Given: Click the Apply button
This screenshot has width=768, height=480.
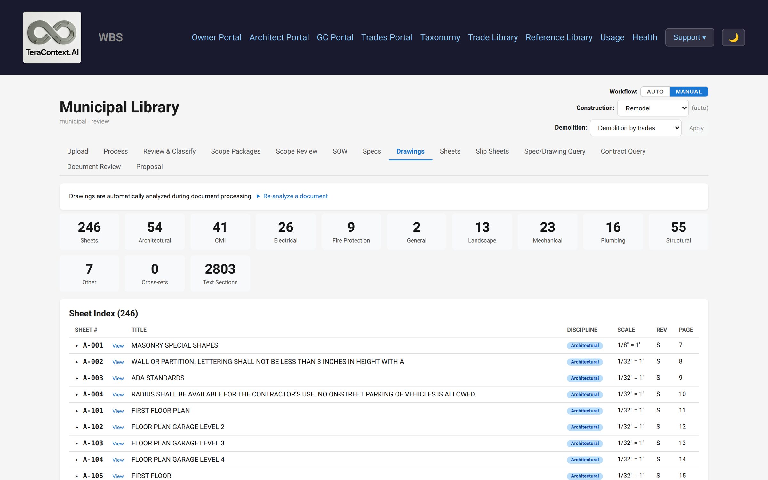Looking at the screenshot, I should 696,128.
